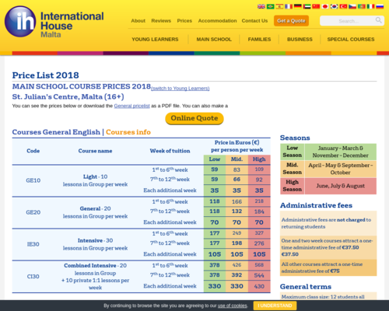Select the Portugal flag language icon
Image resolution: width=389 pixels, height=311 pixels.
pyautogui.click(x=362, y=6)
